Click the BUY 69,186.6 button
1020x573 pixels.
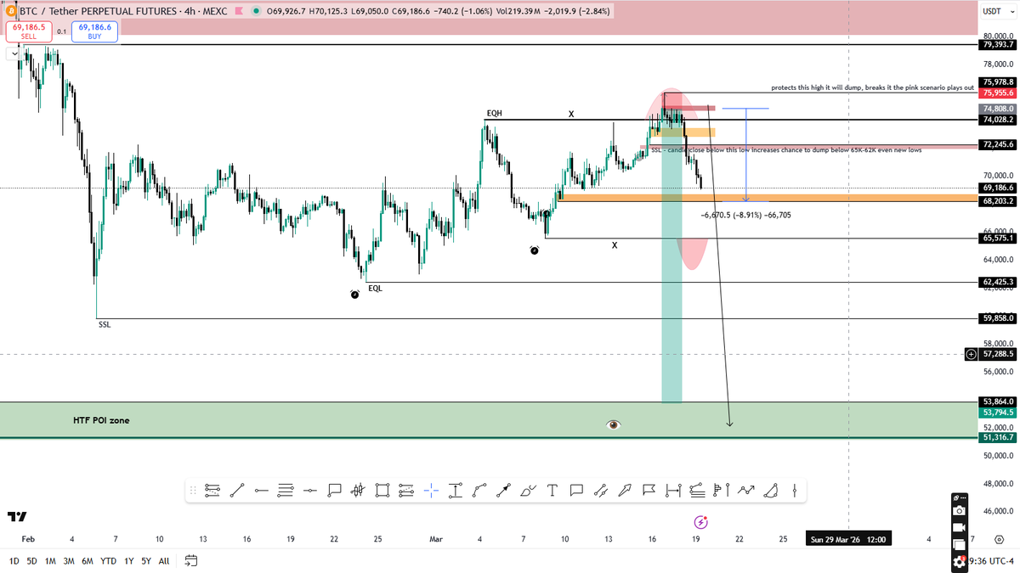coord(93,32)
